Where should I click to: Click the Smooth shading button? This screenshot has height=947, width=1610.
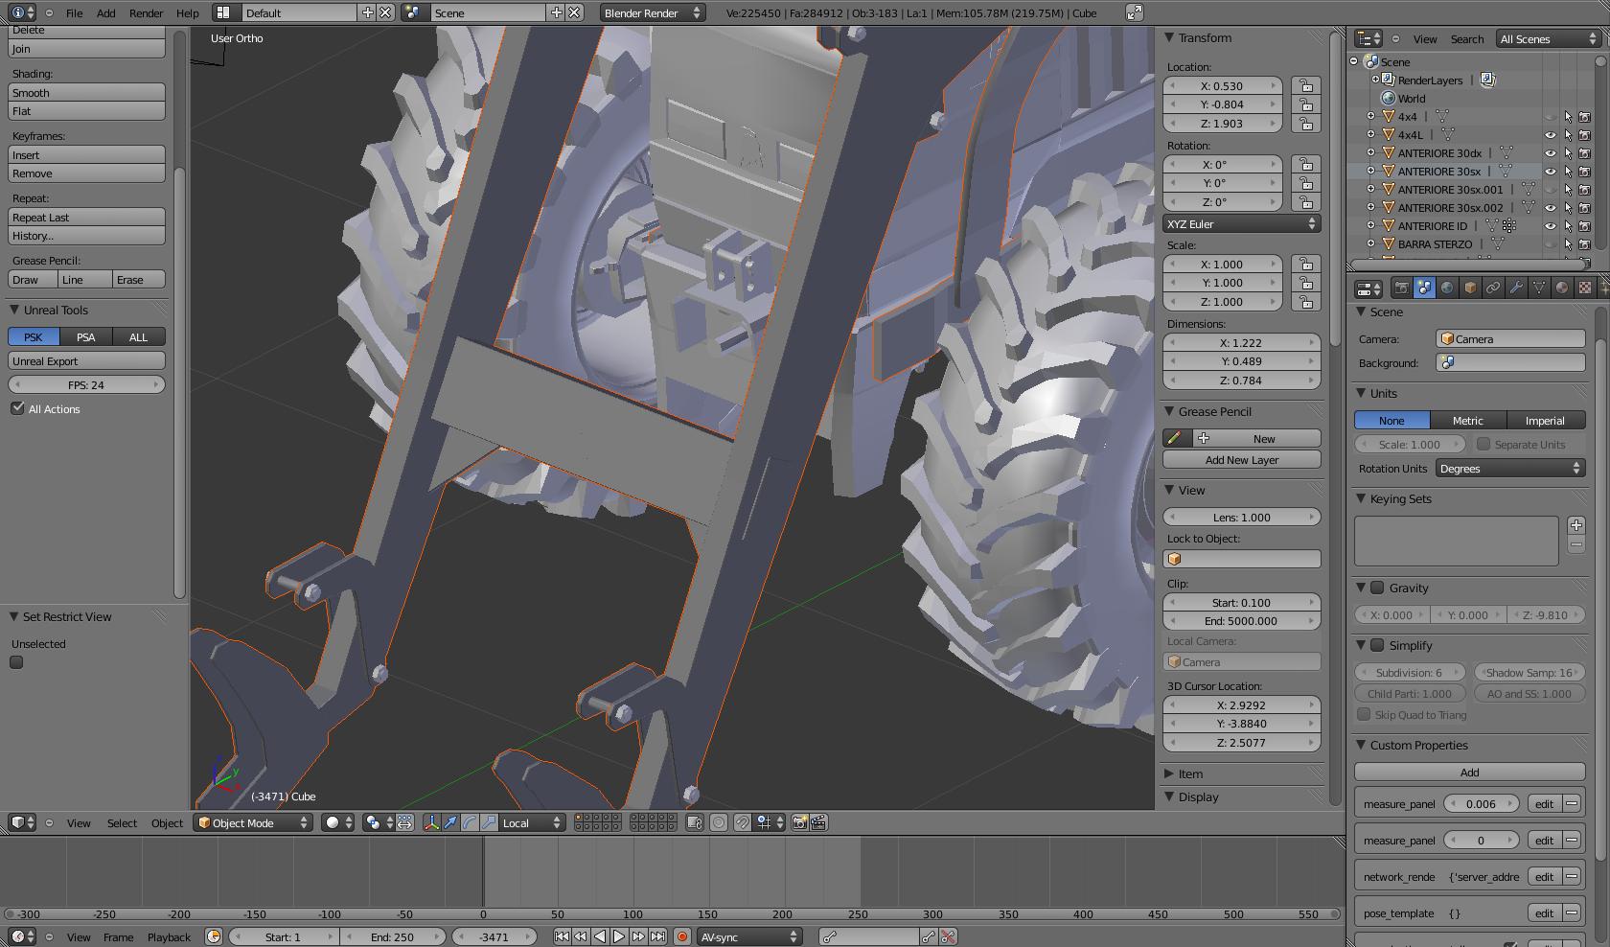click(x=86, y=93)
